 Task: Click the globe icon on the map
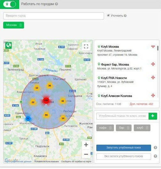click(9, 45)
